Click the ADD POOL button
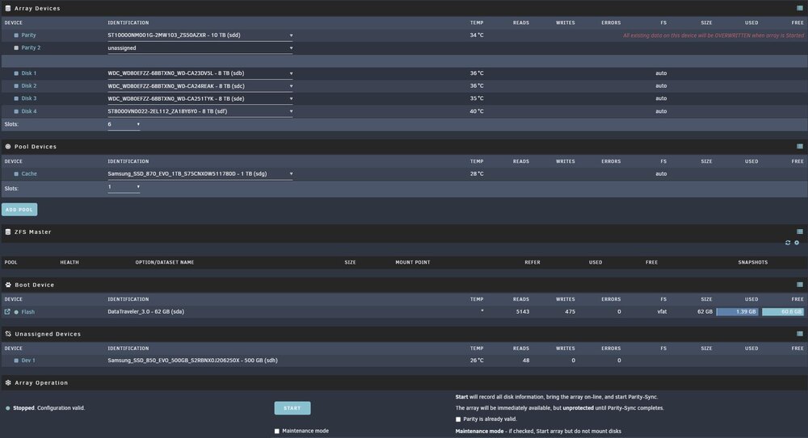Image resolution: width=808 pixels, height=438 pixels. click(x=19, y=210)
